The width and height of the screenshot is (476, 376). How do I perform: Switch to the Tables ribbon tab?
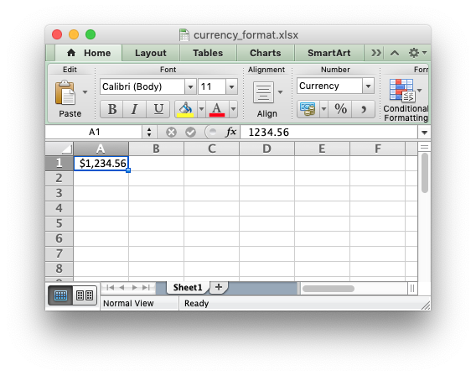point(208,53)
